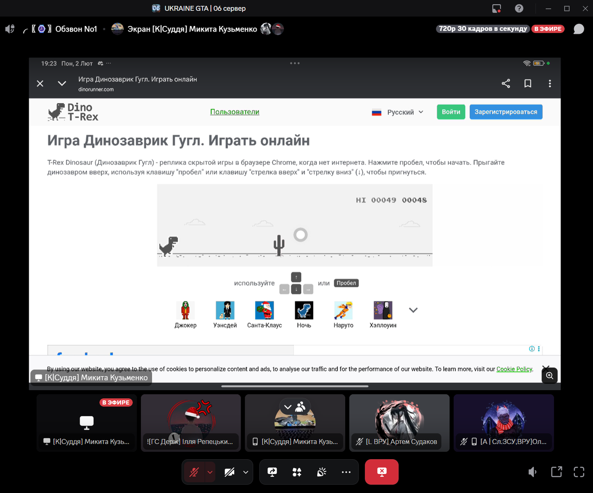Choose the Наруто game skin
Image resolution: width=593 pixels, height=493 pixels.
pyautogui.click(x=343, y=315)
